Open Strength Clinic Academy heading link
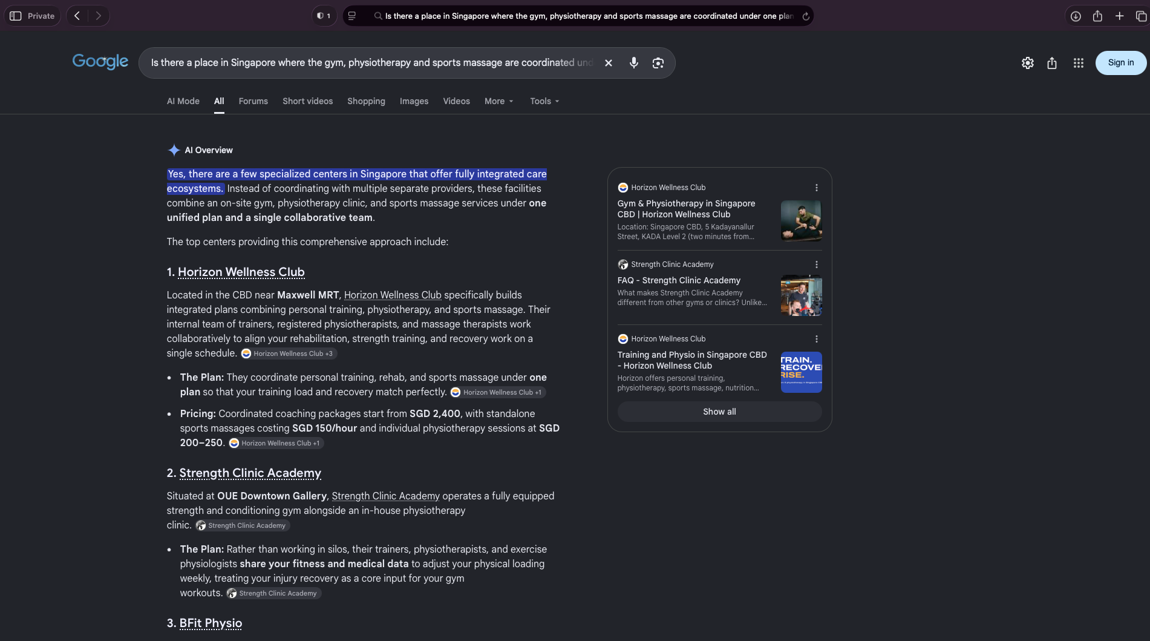 tap(250, 473)
